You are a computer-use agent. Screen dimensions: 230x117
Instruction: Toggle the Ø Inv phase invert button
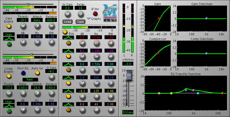click(95, 14)
